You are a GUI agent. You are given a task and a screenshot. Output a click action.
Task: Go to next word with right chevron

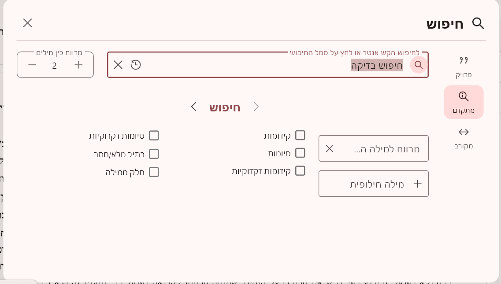(256, 107)
